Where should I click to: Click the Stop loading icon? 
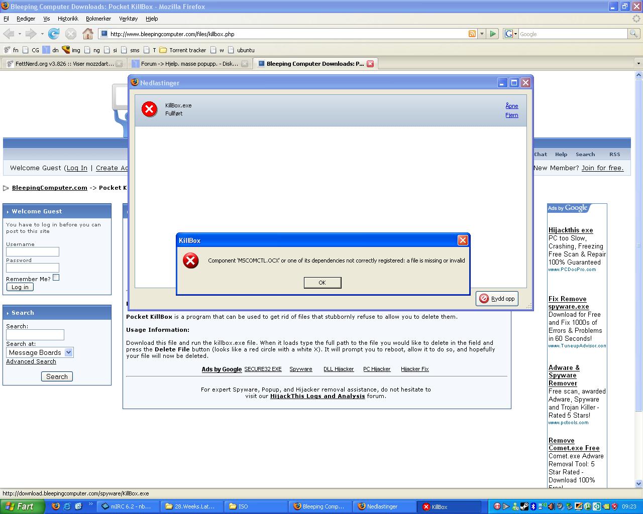71,34
